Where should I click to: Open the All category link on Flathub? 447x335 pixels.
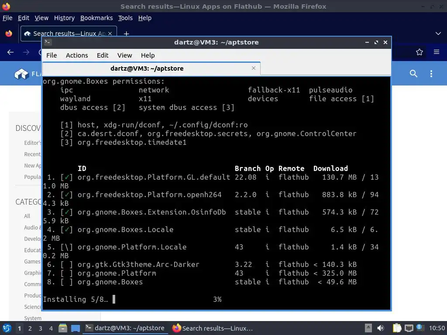[x=27, y=216]
